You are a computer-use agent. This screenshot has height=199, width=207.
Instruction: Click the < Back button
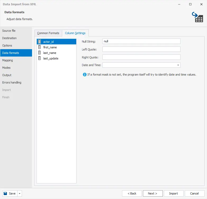point(132,193)
